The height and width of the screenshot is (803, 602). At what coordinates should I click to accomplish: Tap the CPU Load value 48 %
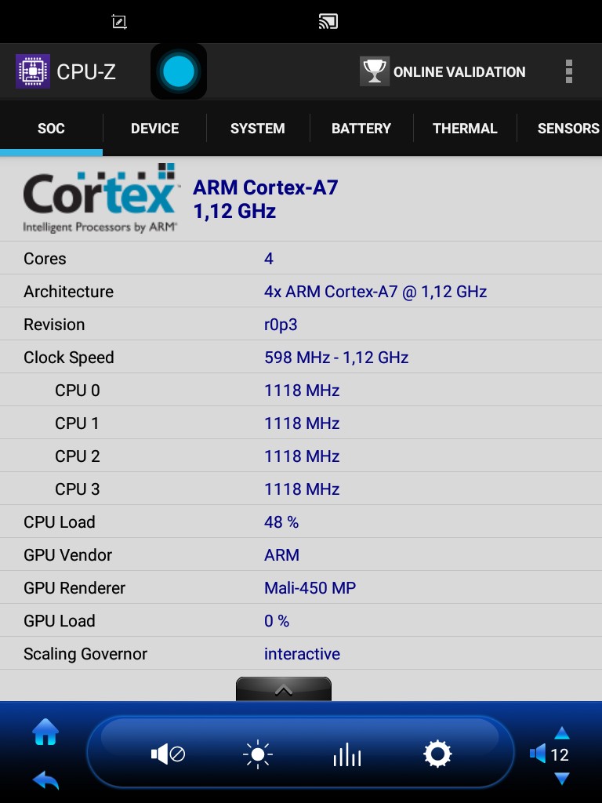pos(281,521)
